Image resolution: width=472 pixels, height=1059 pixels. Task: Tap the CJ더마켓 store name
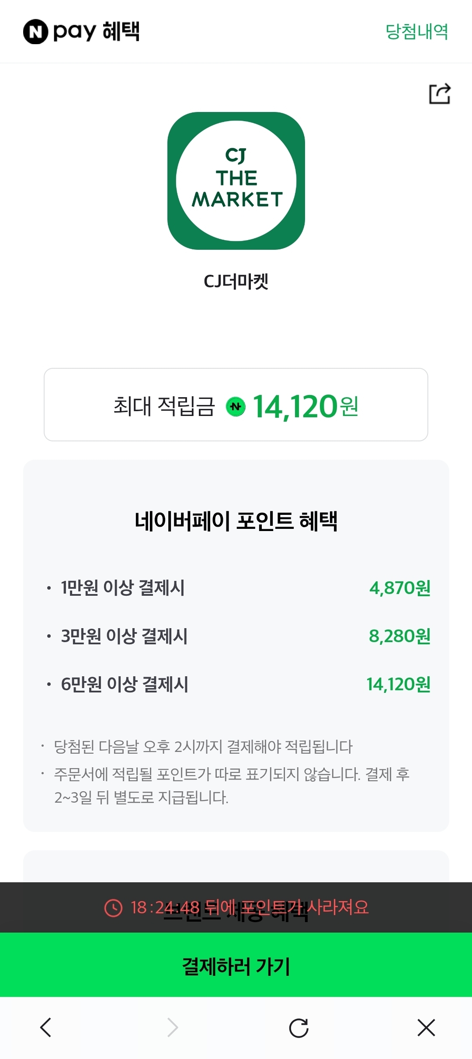[x=236, y=281]
